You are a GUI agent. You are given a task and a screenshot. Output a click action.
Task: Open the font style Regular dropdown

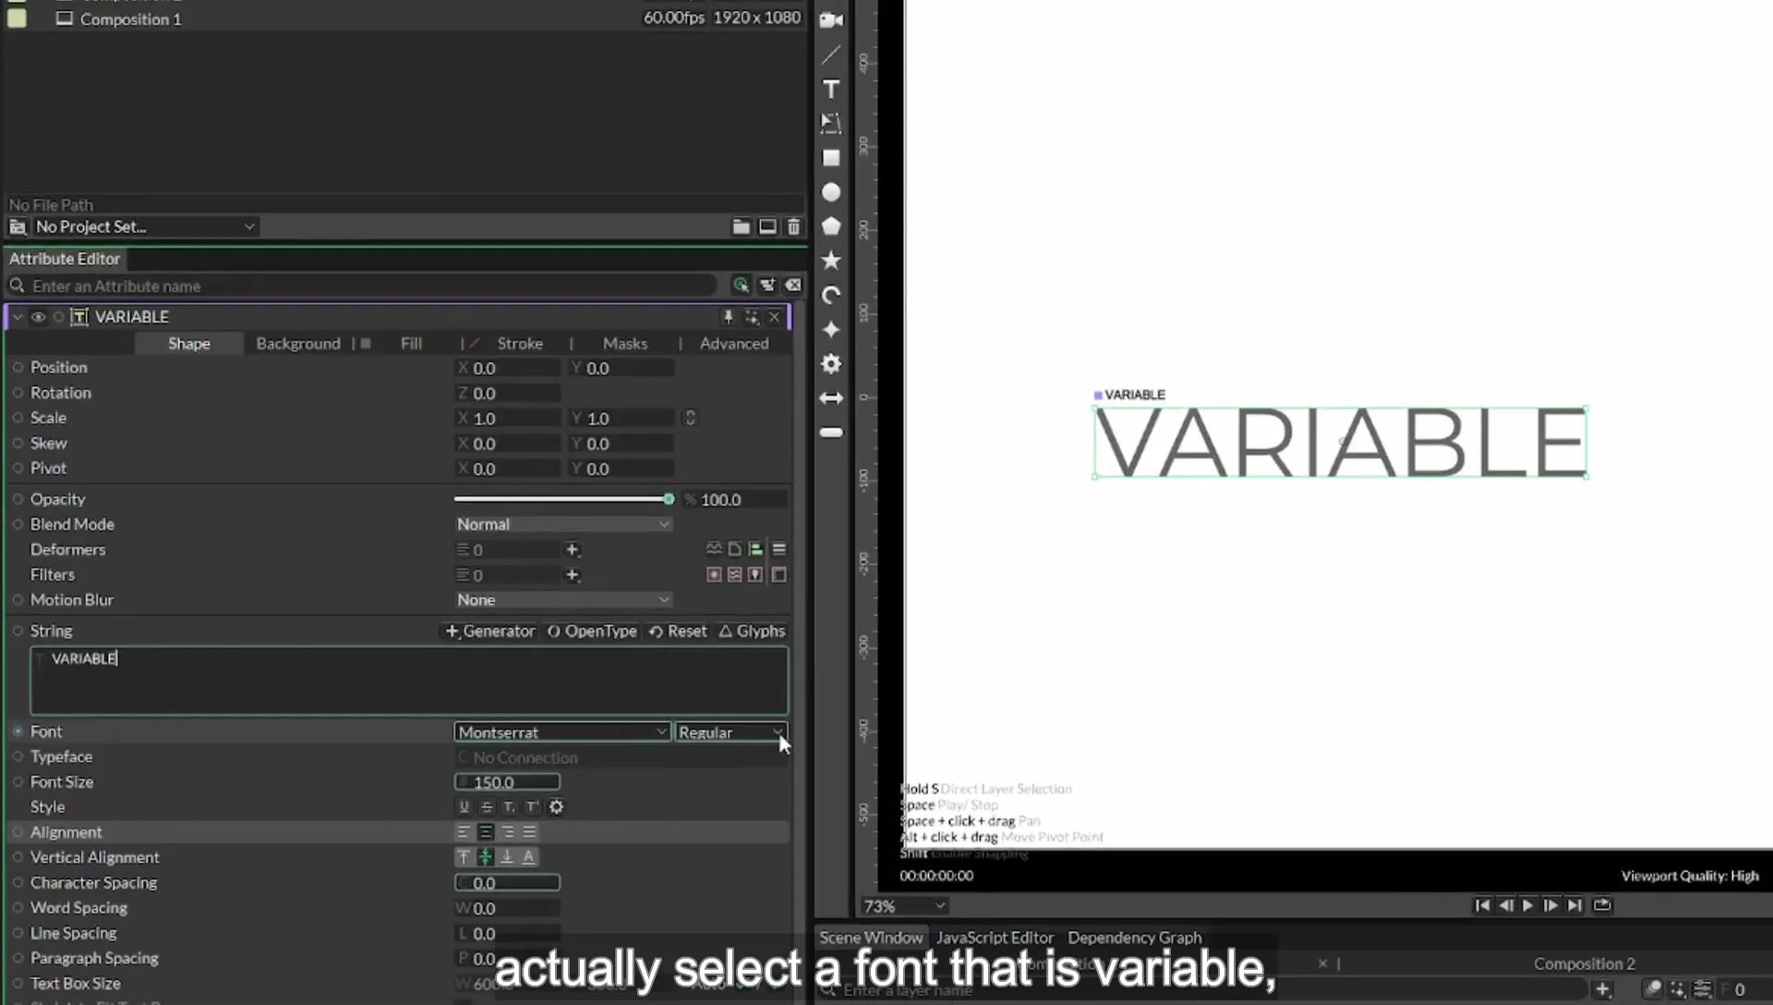[x=730, y=732]
